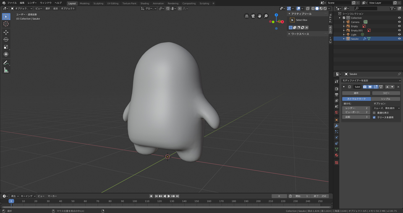Select the Measure tool
Screen dimensions: 403x213
coord(6,70)
